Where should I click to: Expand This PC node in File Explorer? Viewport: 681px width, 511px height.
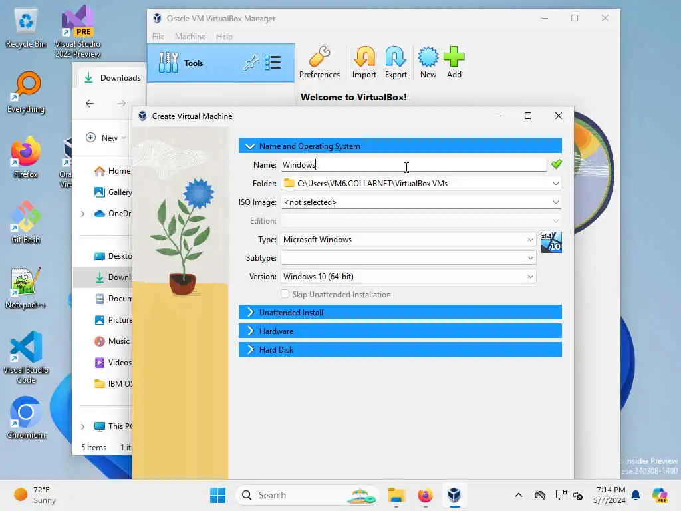coord(82,426)
